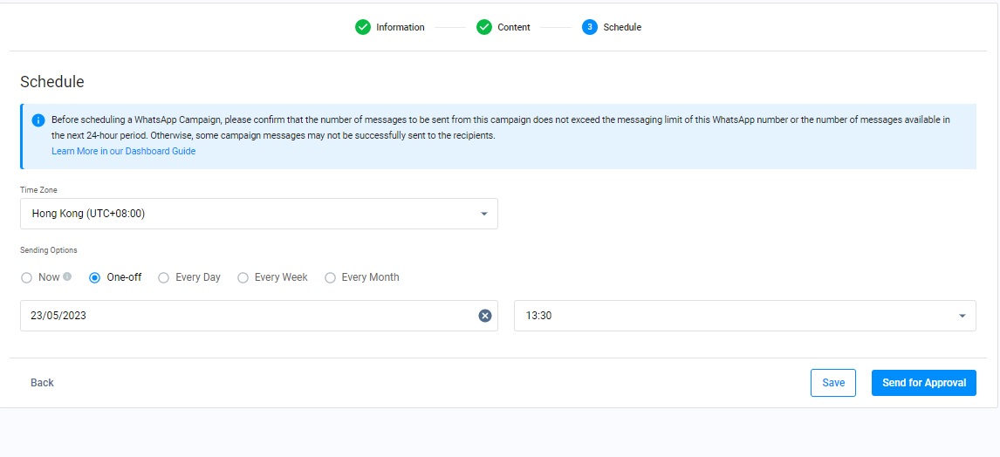Screen dimensions: 1000x457
Task: Select the Now sending option
Action: 26,278
